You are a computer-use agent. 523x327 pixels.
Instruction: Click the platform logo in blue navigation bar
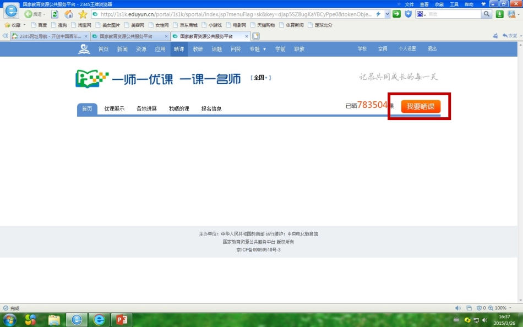(84, 49)
